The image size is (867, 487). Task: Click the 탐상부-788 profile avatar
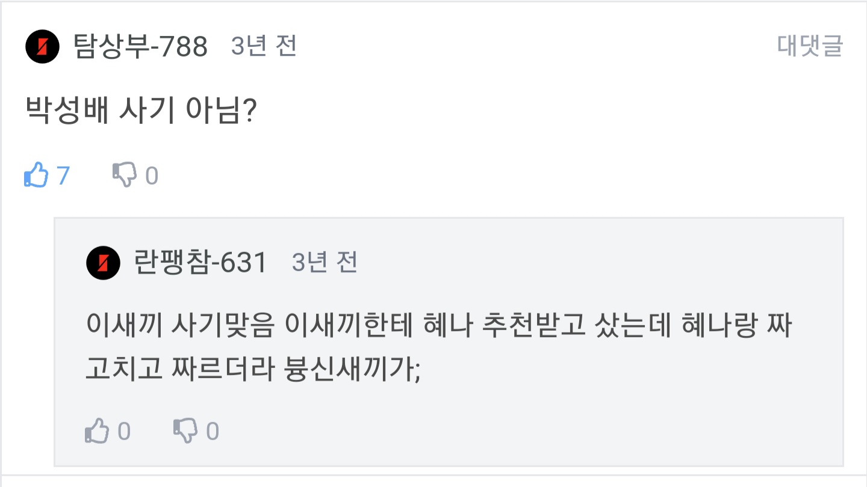point(42,47)
